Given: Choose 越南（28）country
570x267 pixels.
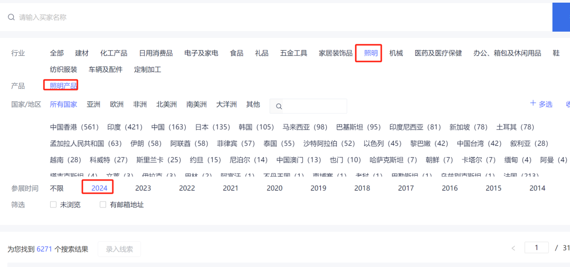Looking at the screenshot, I should tap(65, 160).
